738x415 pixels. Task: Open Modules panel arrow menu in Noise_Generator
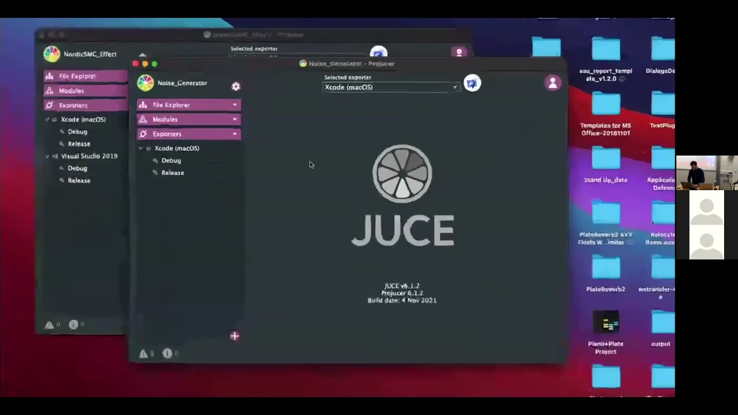(235, 119)
